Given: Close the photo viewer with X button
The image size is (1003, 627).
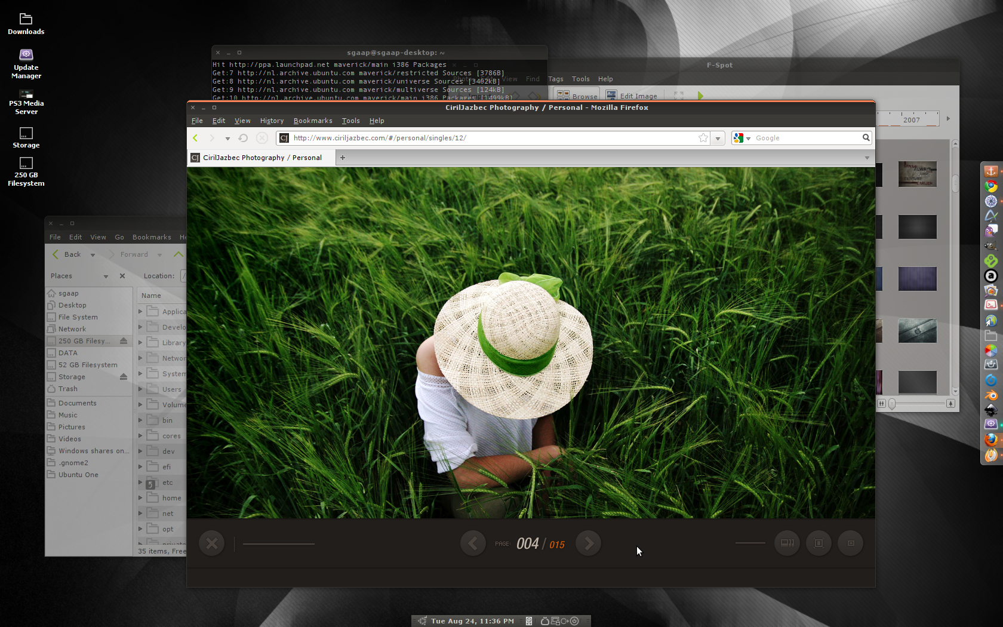Looking at the screenshot, I should point(212,543).
